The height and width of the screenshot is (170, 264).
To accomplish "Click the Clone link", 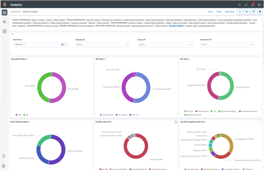I will [219, 12].
